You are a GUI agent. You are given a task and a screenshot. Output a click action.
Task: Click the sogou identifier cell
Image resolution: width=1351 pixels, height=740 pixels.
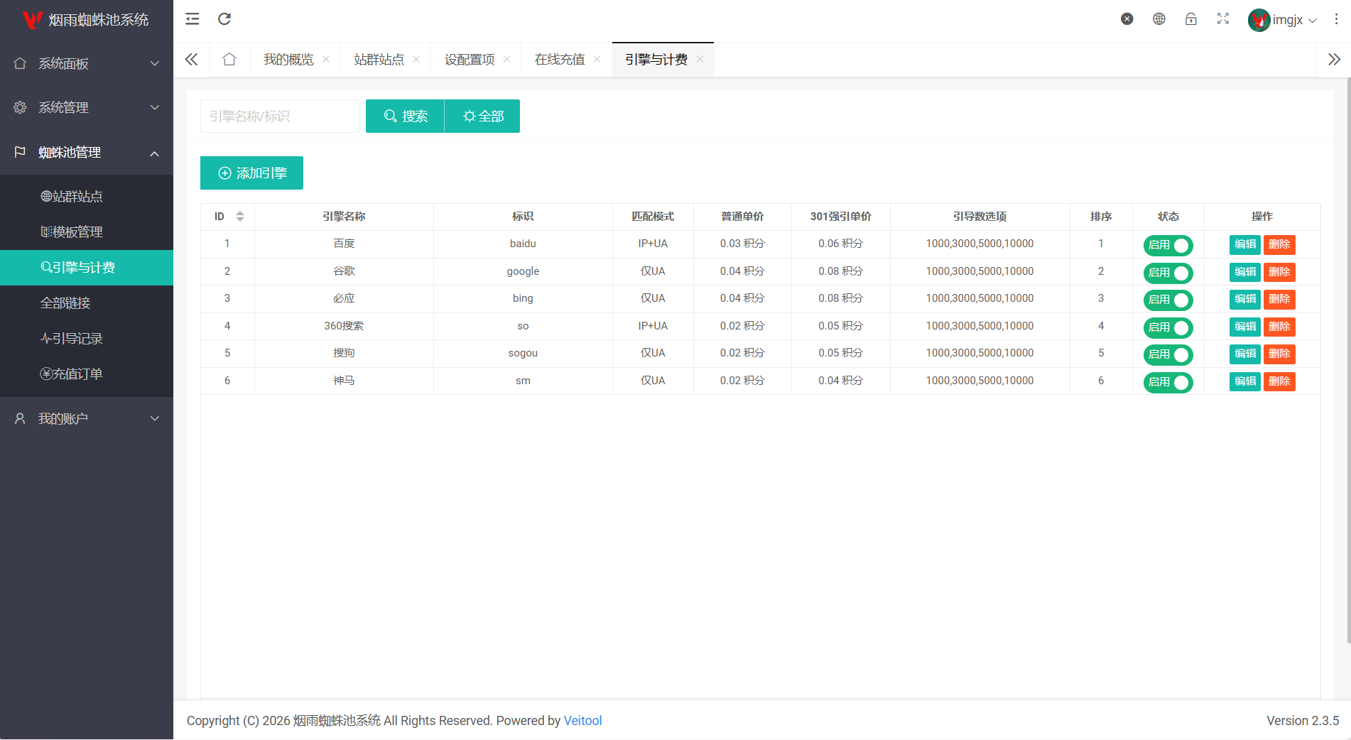pyautogui.click(x=523, y=353)
